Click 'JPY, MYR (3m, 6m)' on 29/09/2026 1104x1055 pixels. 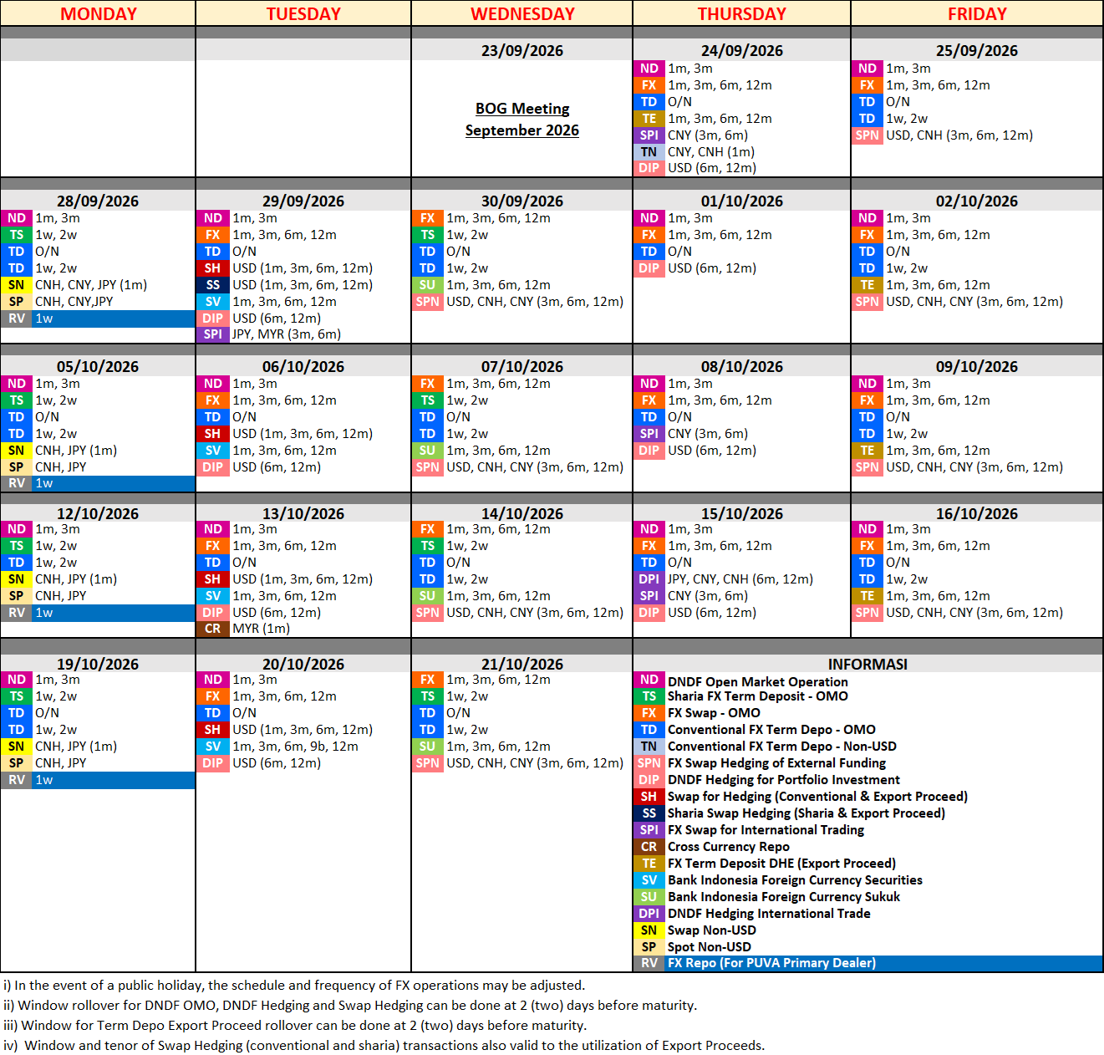287,334
